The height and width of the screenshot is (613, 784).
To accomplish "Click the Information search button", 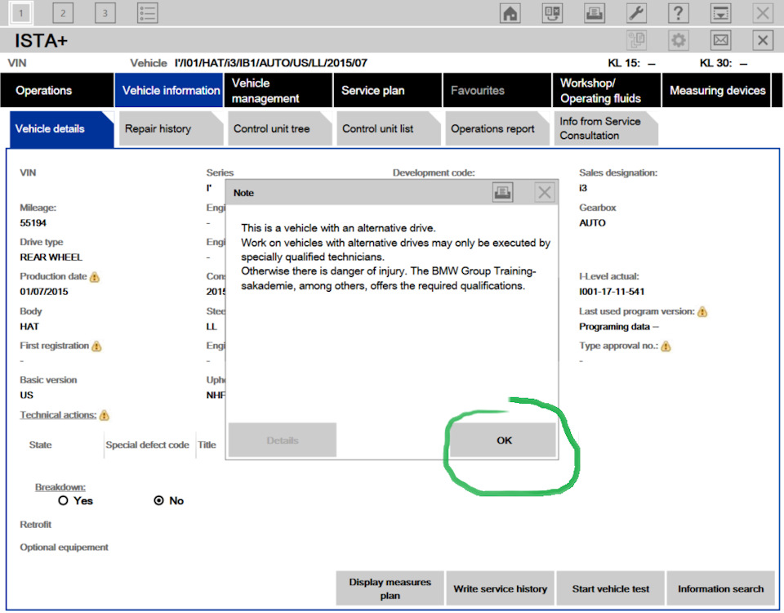I will tap(720, 588).
